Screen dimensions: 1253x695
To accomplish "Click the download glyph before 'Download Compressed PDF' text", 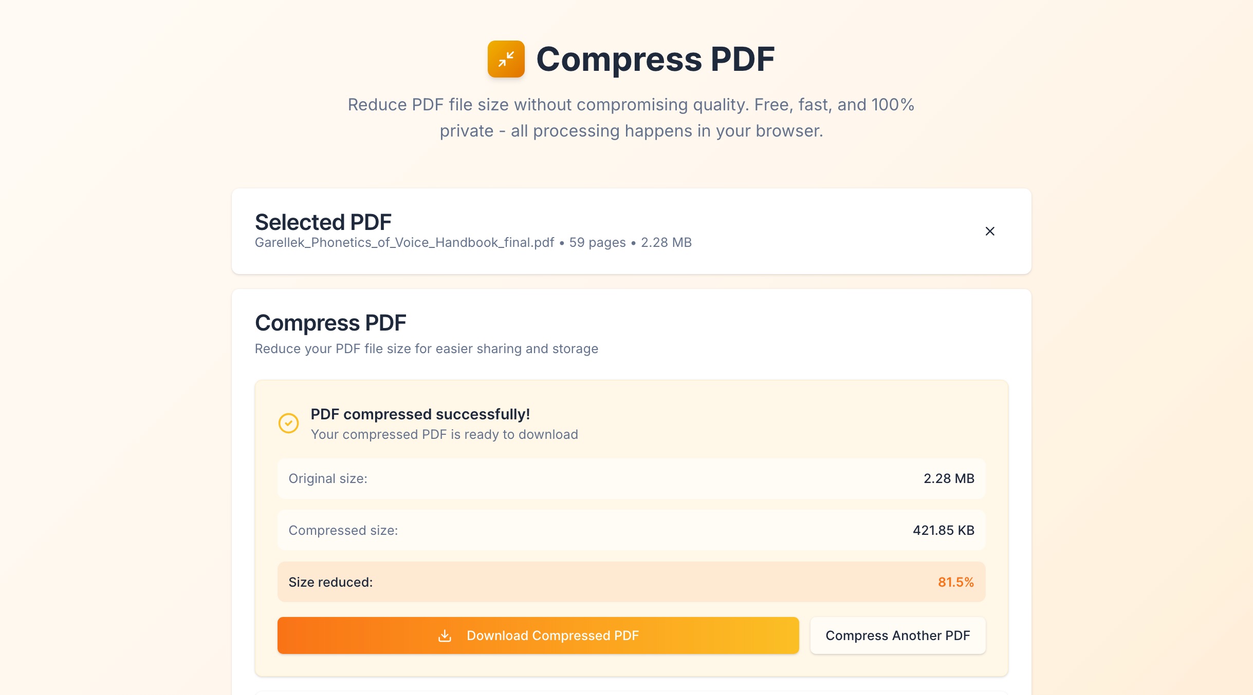I will (x=445, y=635).
